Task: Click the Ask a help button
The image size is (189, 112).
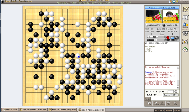Action: pyautogui.click(x=159, y=110)
